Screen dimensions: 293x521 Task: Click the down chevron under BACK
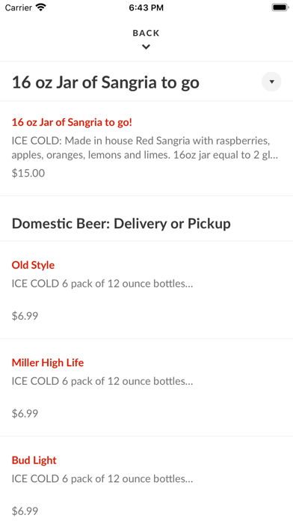(146, 47)
